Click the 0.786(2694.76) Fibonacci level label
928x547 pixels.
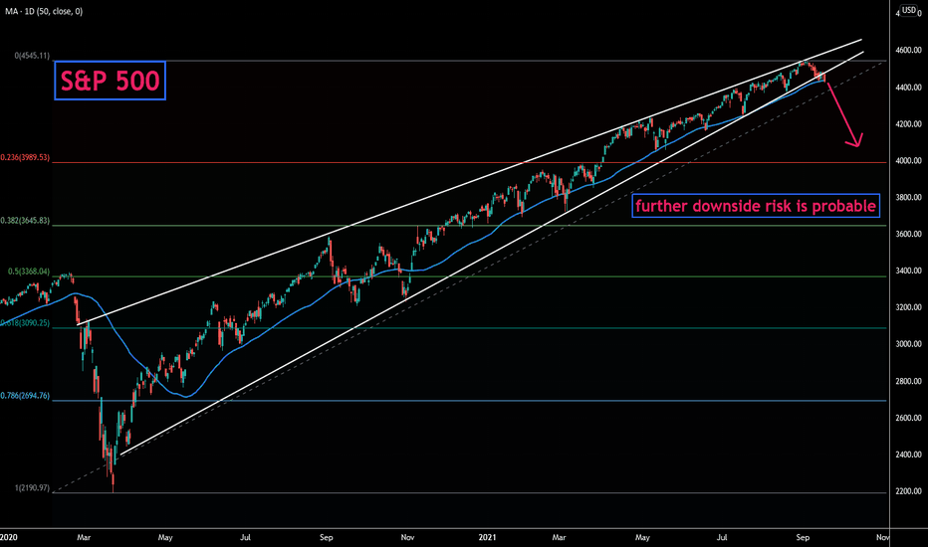coord(25,396)
